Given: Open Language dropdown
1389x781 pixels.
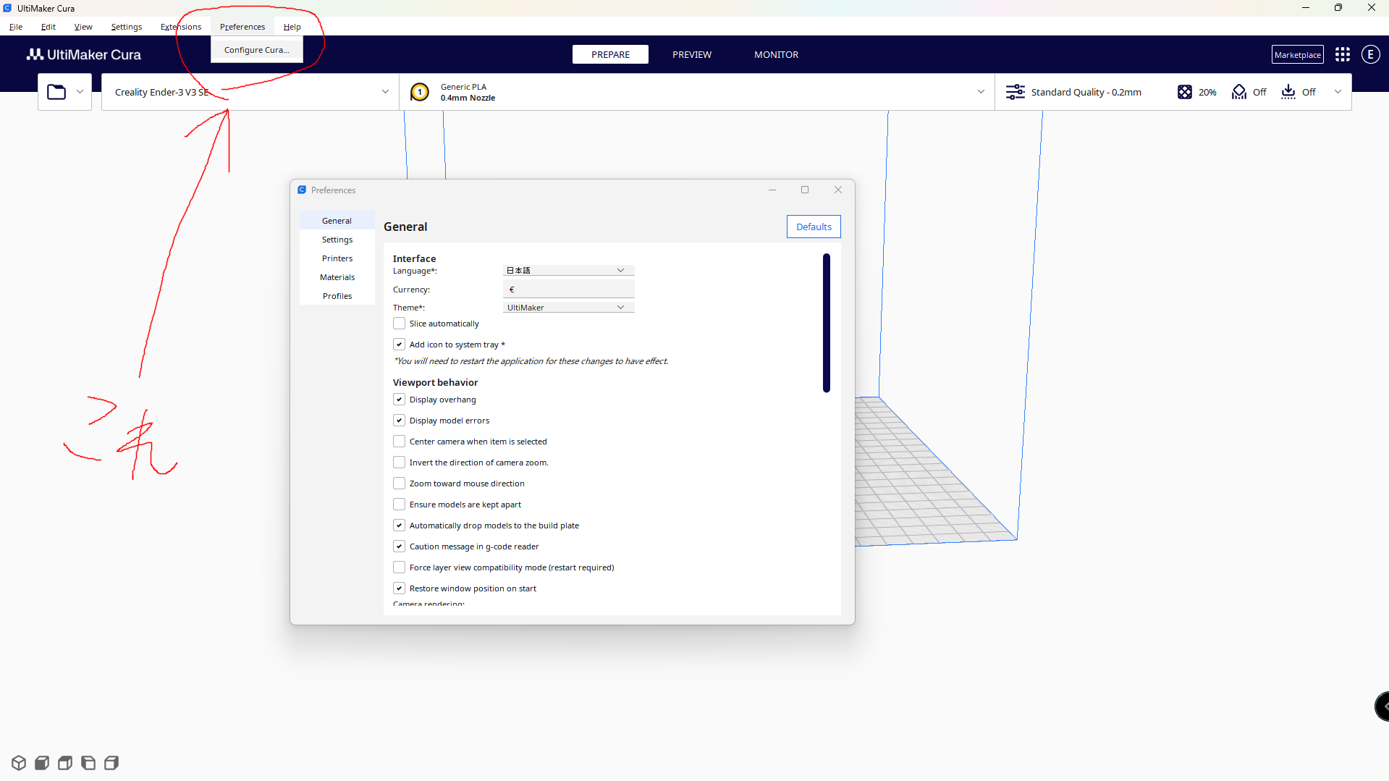Looking at the screenshot, I should pos(568,271).
